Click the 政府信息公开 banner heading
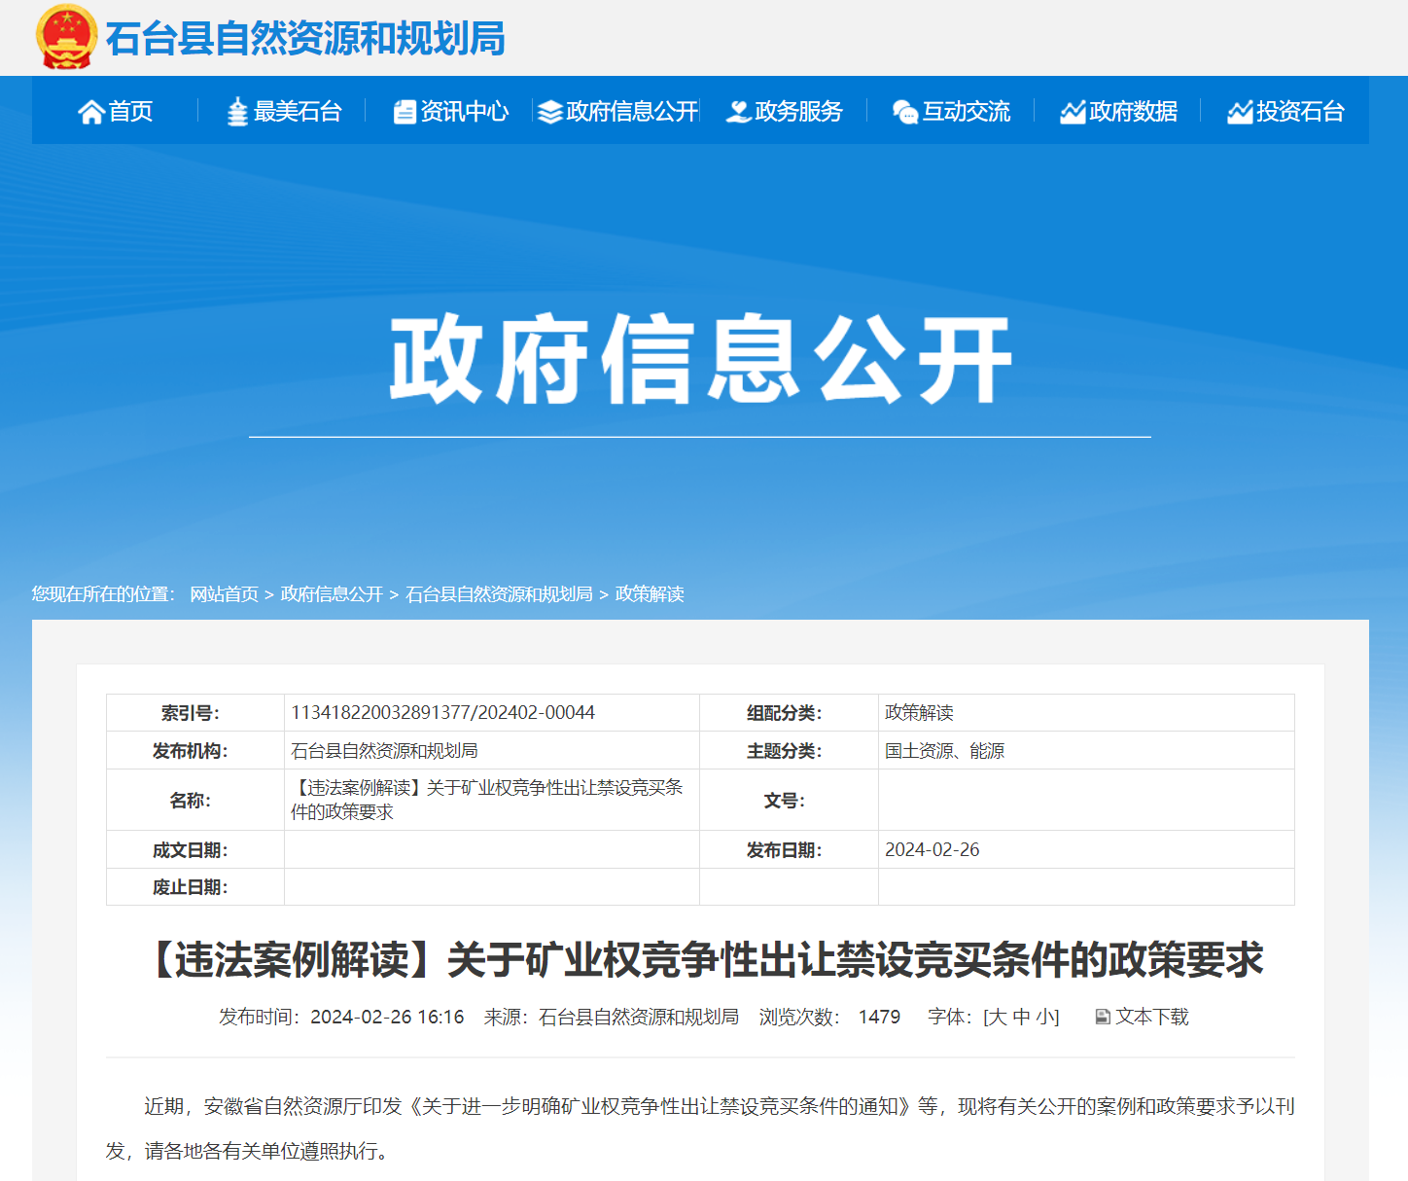This screenshot has height=1181, width=1408. tap(700, 359)
